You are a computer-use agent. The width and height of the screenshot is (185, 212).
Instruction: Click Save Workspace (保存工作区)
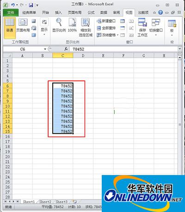(x=142, y=28)
